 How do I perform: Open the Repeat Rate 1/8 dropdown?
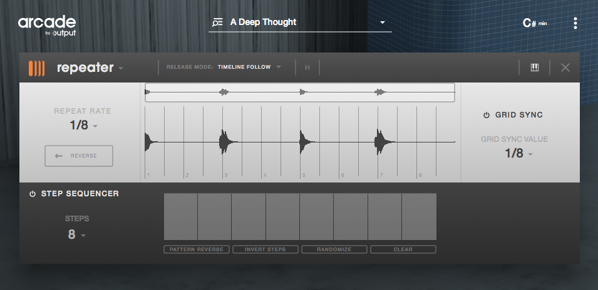(83, 125)
